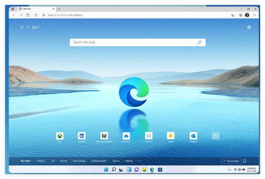Image resolution: width=265 pixels, height=179 pixels.
Task: Click the Search the web box
Action: (137, 42)
